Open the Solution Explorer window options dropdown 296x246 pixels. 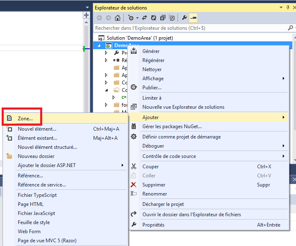[x=281, y=7]
